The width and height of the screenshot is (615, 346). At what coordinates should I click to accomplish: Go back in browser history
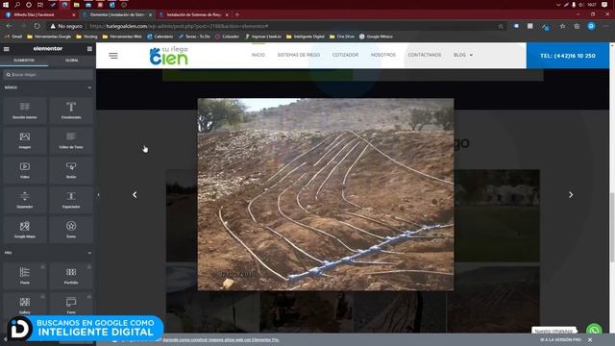pyautogui.click(x=9, y=26)
